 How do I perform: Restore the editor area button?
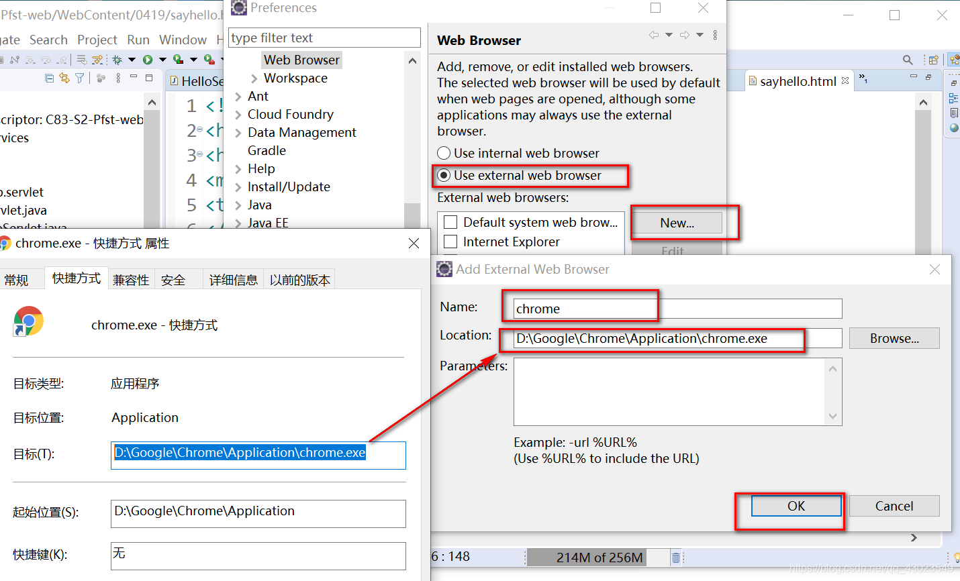pos(928,77)
